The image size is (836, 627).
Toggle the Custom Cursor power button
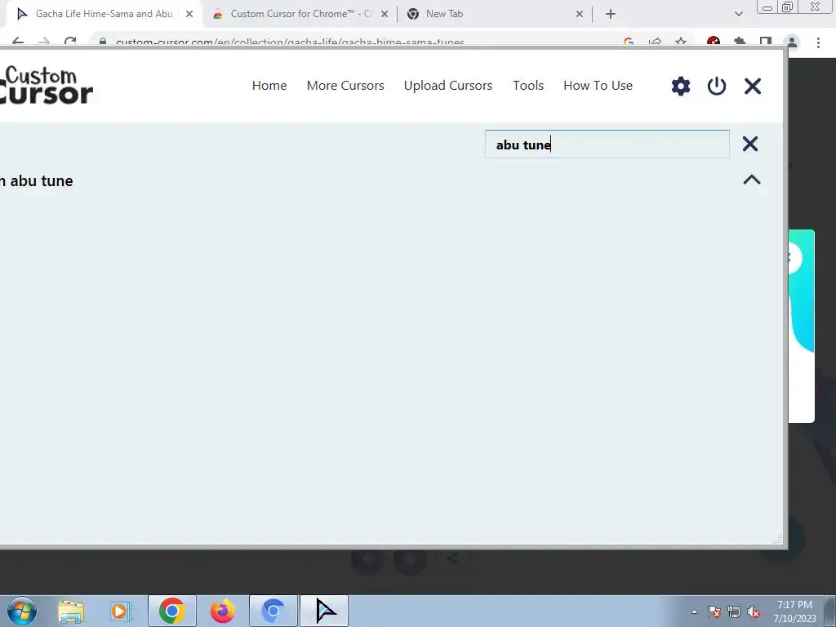717,86
